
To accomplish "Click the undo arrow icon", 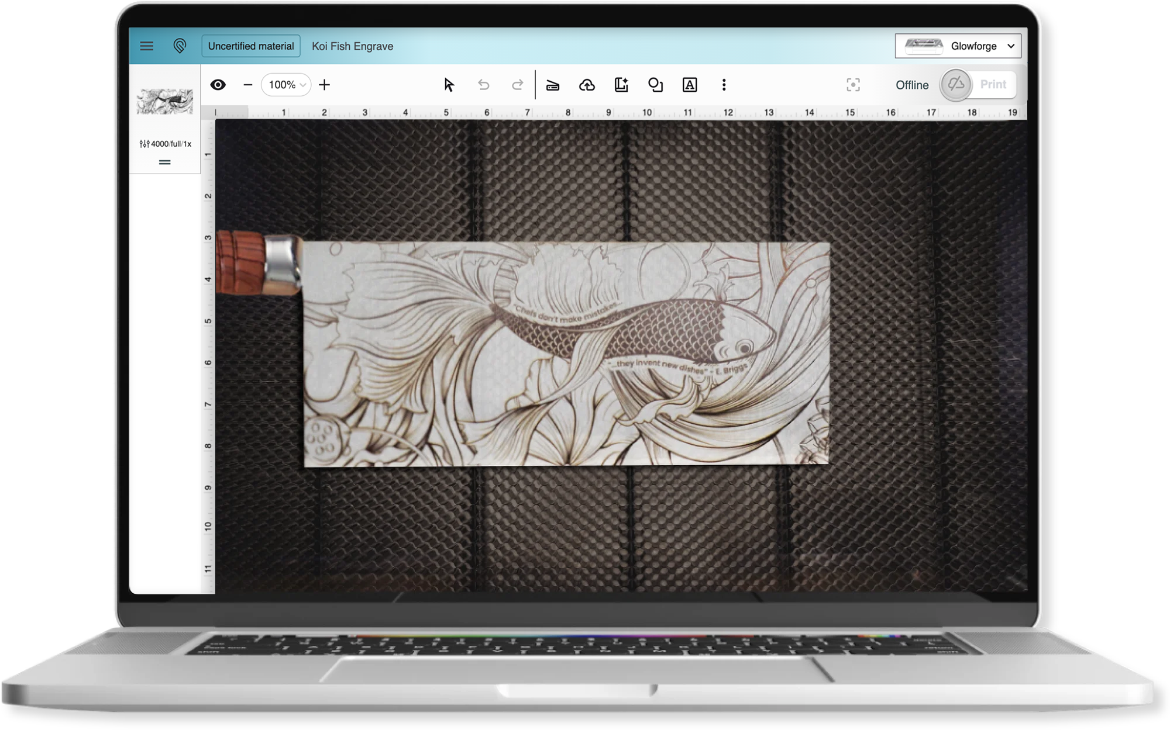I will tap(483, 85).
